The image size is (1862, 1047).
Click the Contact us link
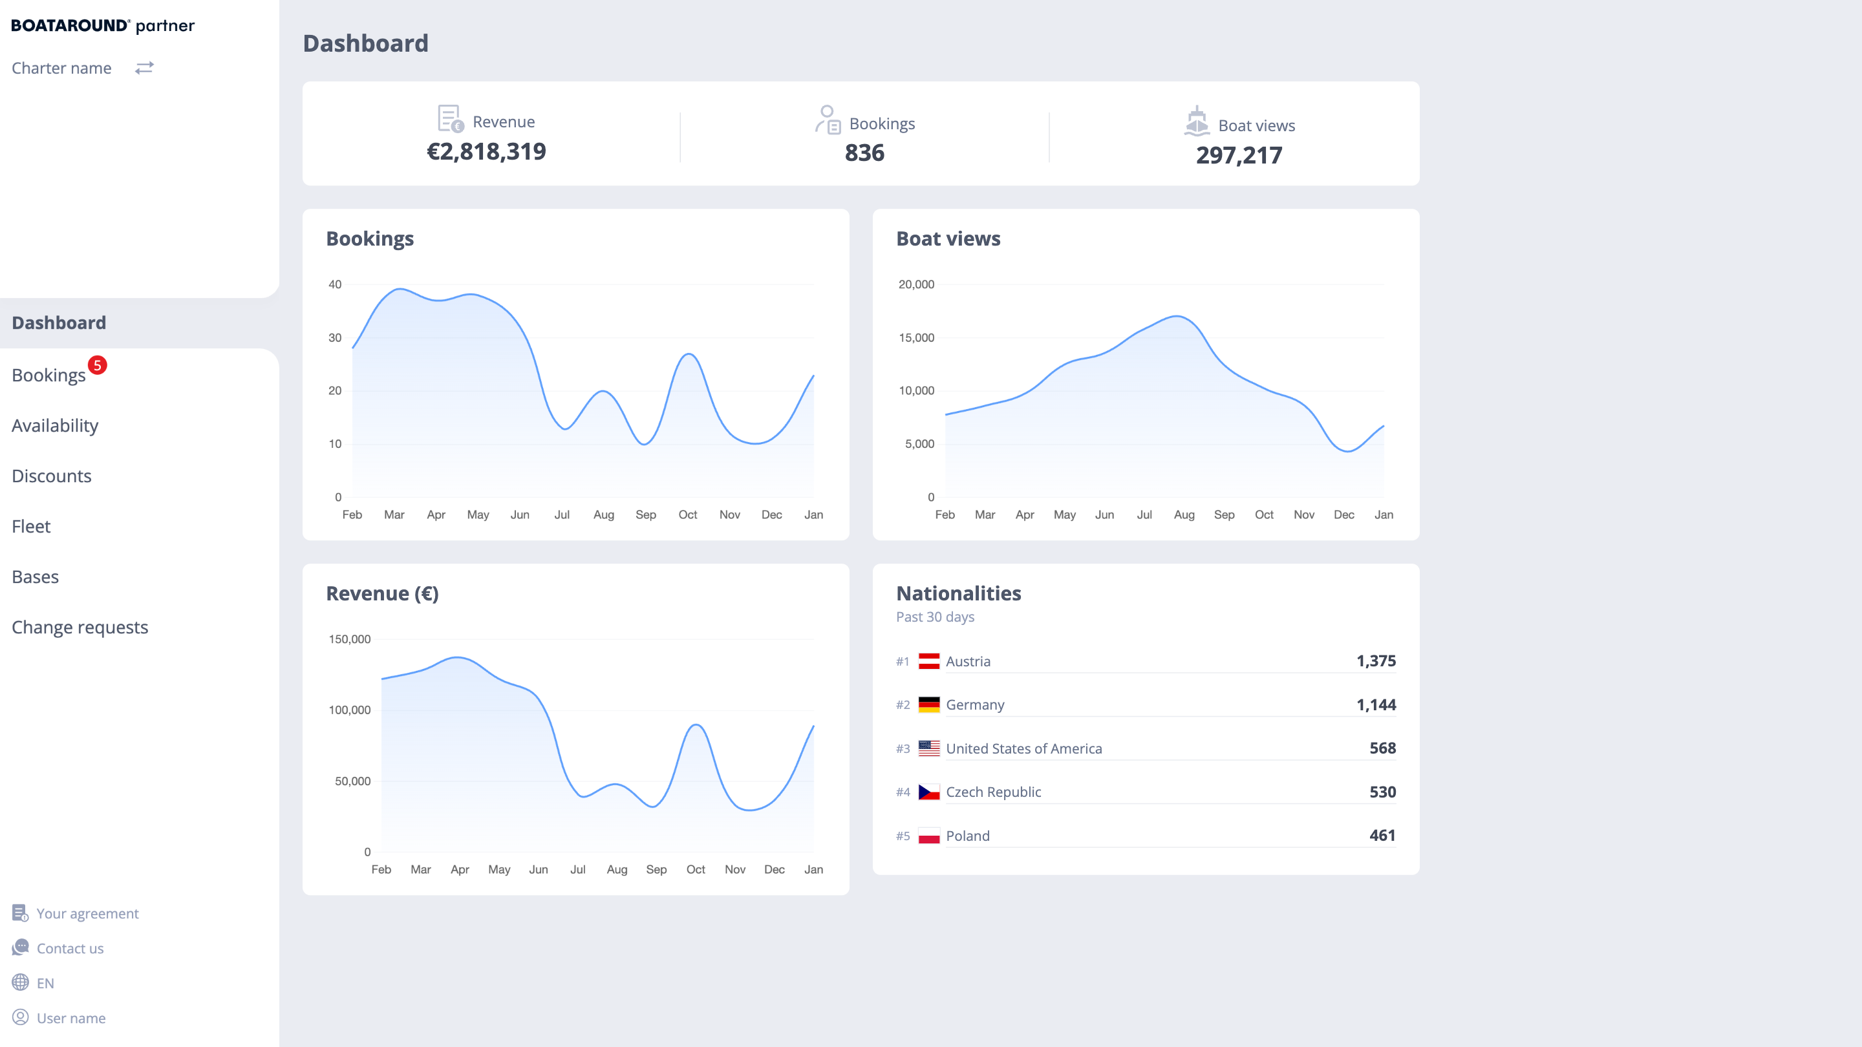pyautogui.click(x=70, y=948)
